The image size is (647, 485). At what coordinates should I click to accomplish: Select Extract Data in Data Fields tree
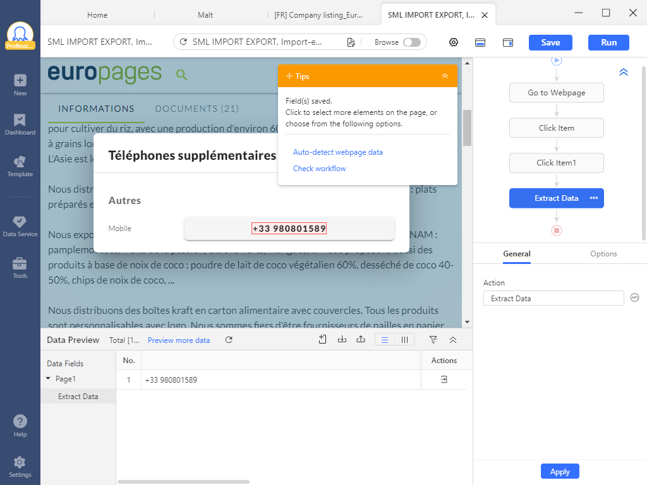(78, 397)
